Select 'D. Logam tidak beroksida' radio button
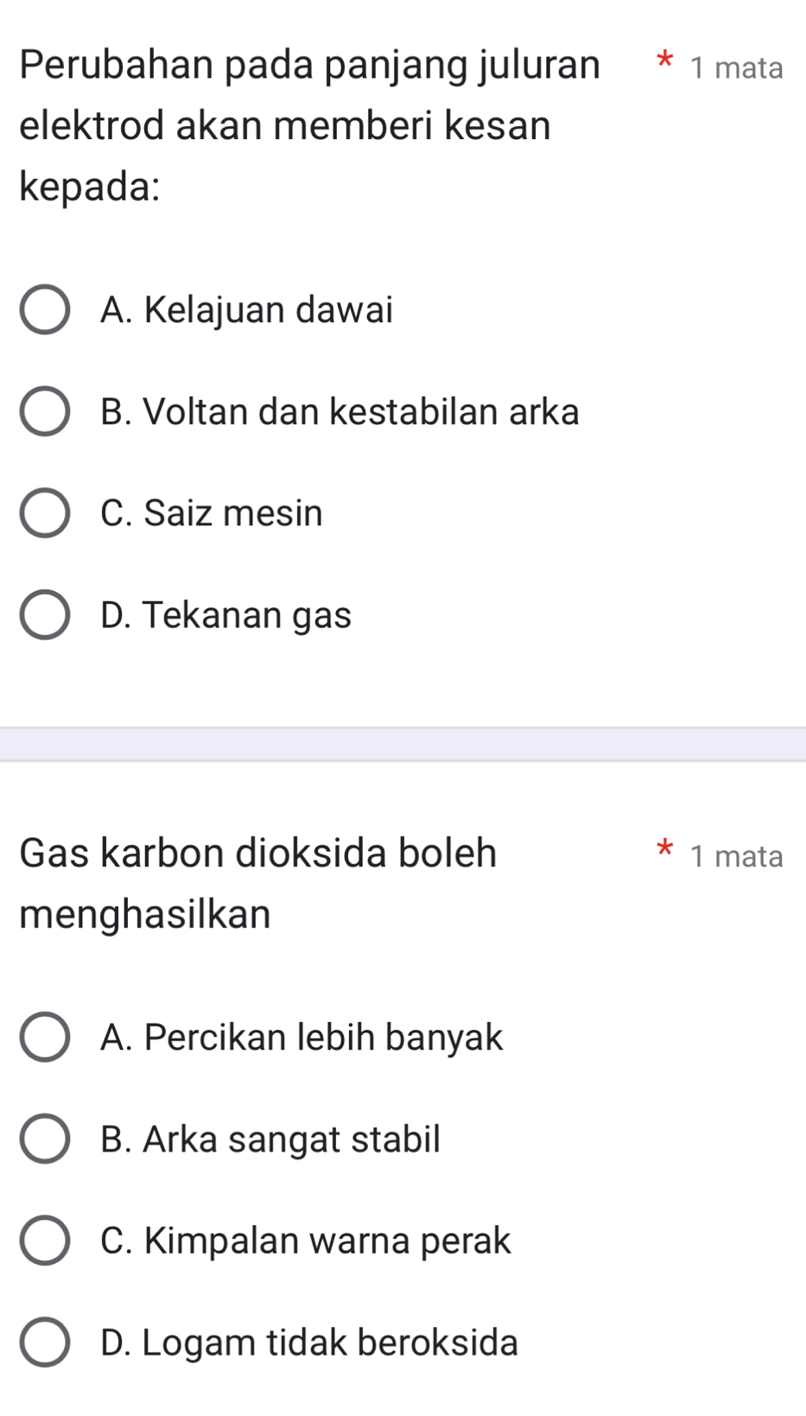 [x=45, y=1343]
